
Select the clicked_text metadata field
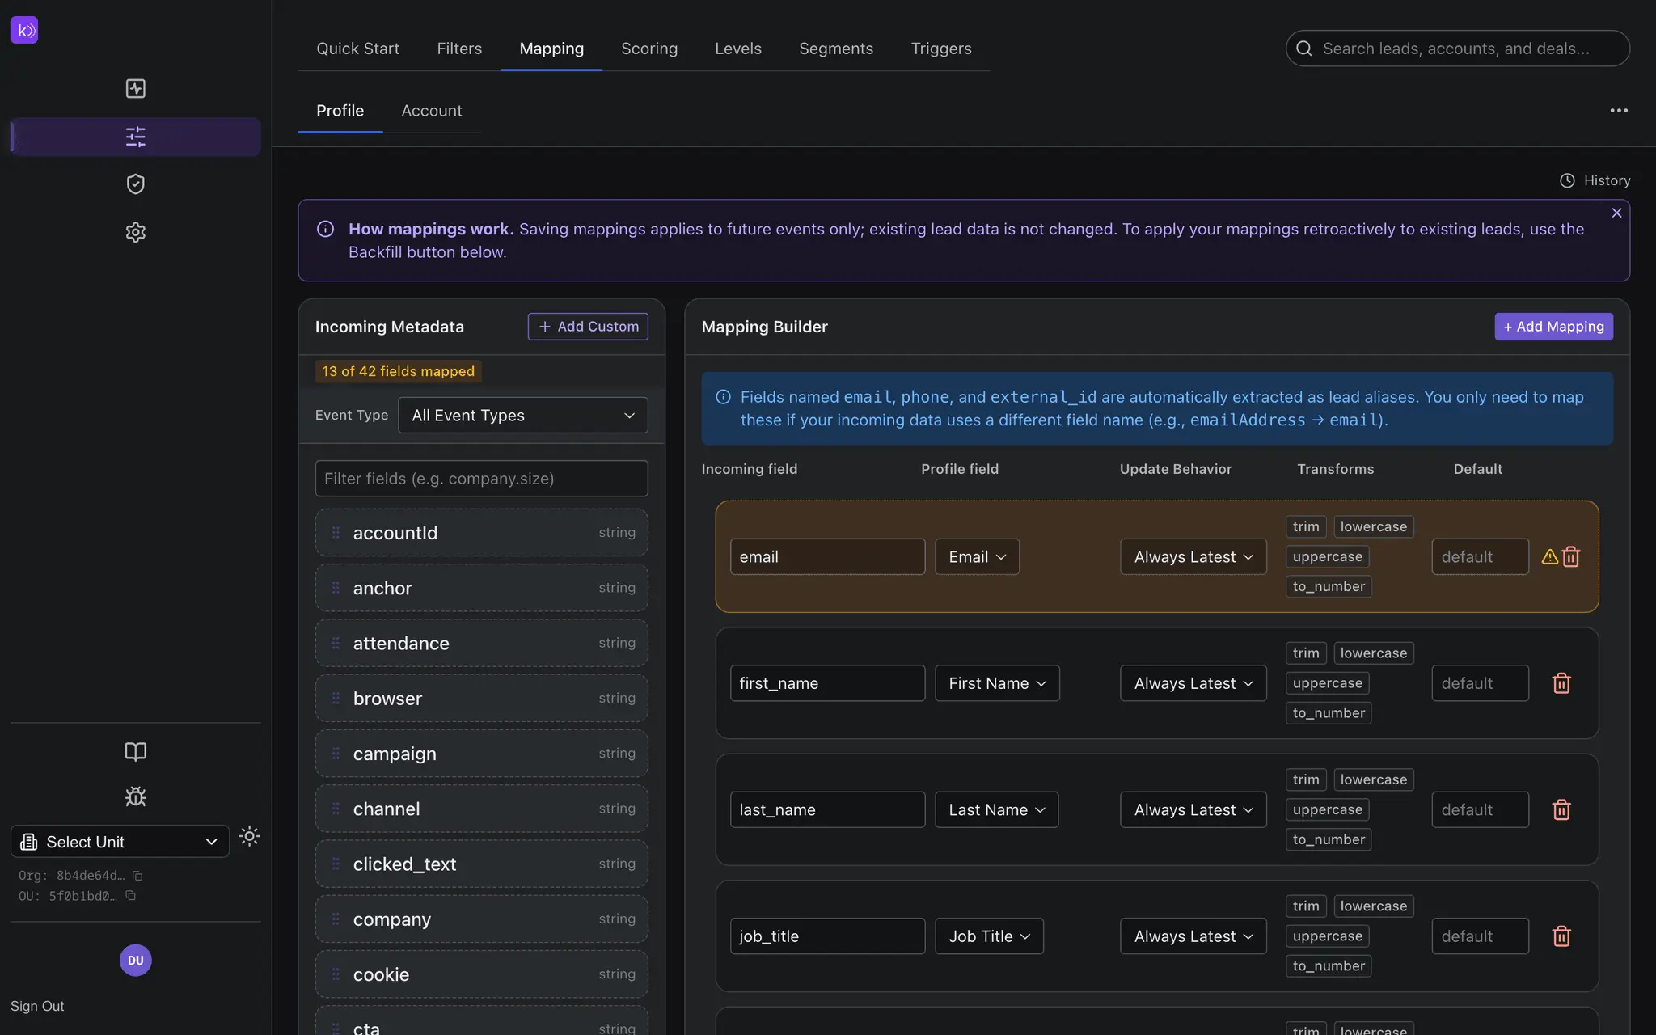click(481, 864)
